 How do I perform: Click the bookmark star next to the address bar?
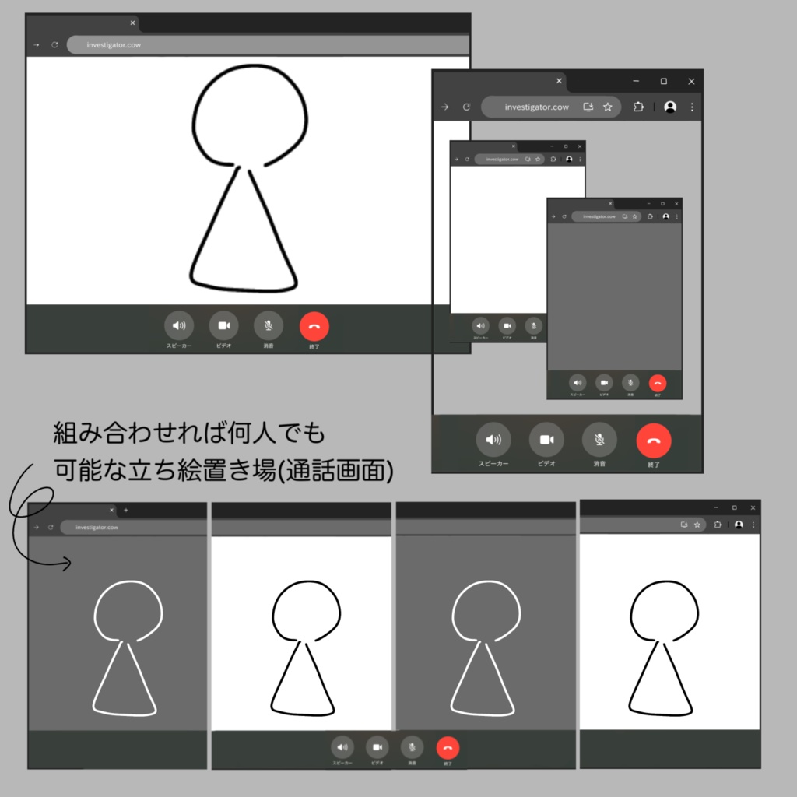click(608, 107)
